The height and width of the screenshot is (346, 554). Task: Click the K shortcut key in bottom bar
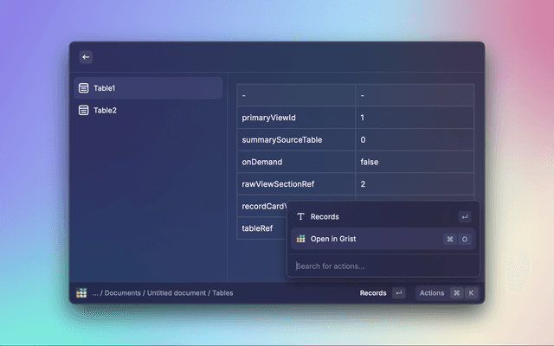[x=471, y=293]
